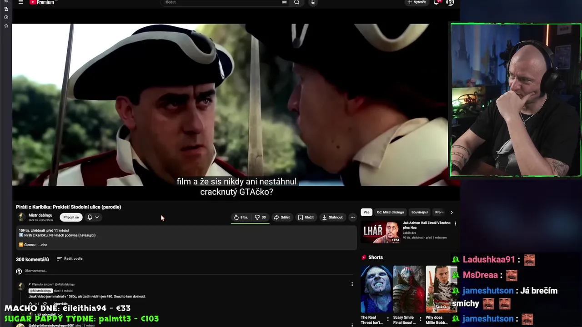Image resolution: width=582 pixels, height=327 pixels.
Task: Open LHÁŘ Ashton Hall video thumbnail
Action: coord(381,232)
